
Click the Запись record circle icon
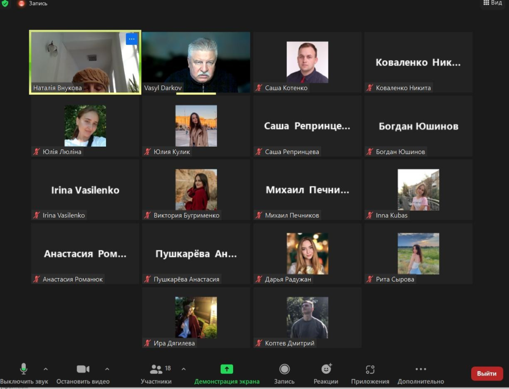284,369
